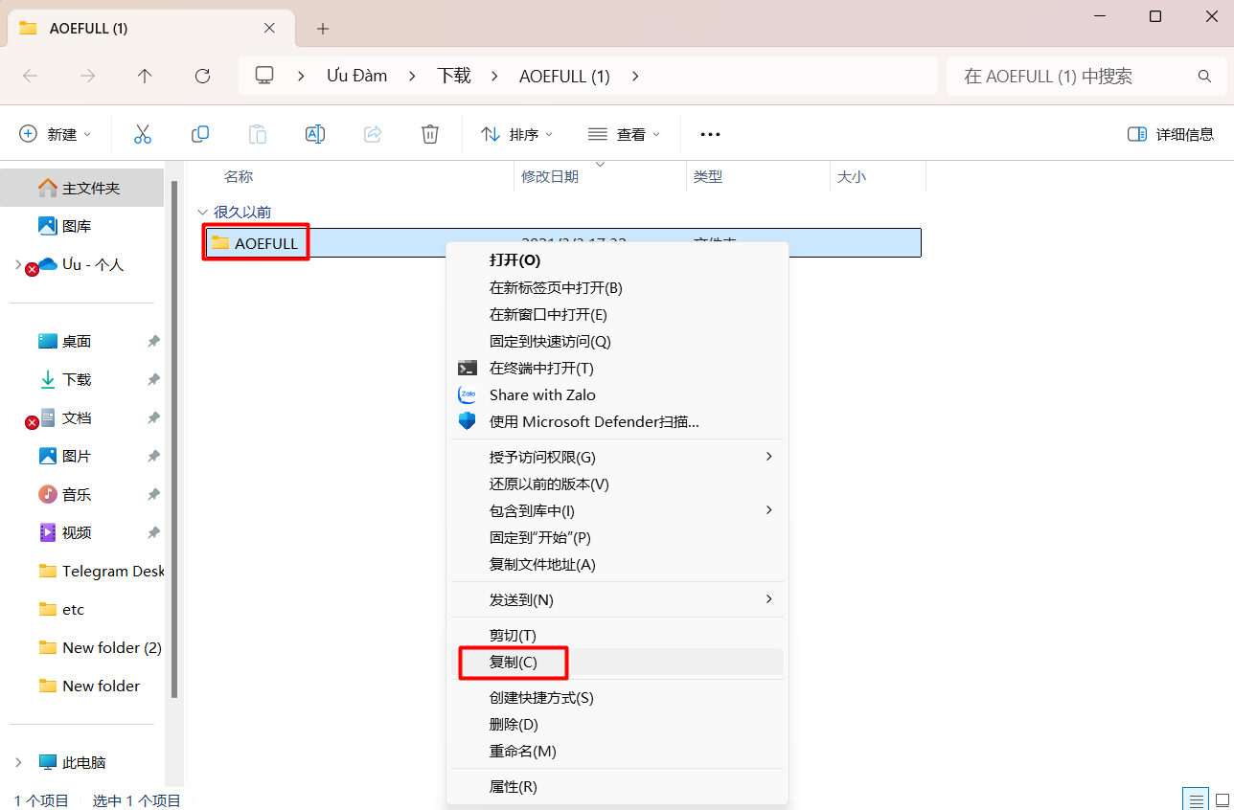The height and width of the screenshot is (810, 1234).
Task: Click the PC monitor icon in address bar
Action: 264,76
